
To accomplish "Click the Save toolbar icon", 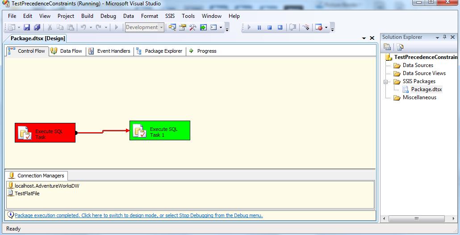I will coord(27,27).
